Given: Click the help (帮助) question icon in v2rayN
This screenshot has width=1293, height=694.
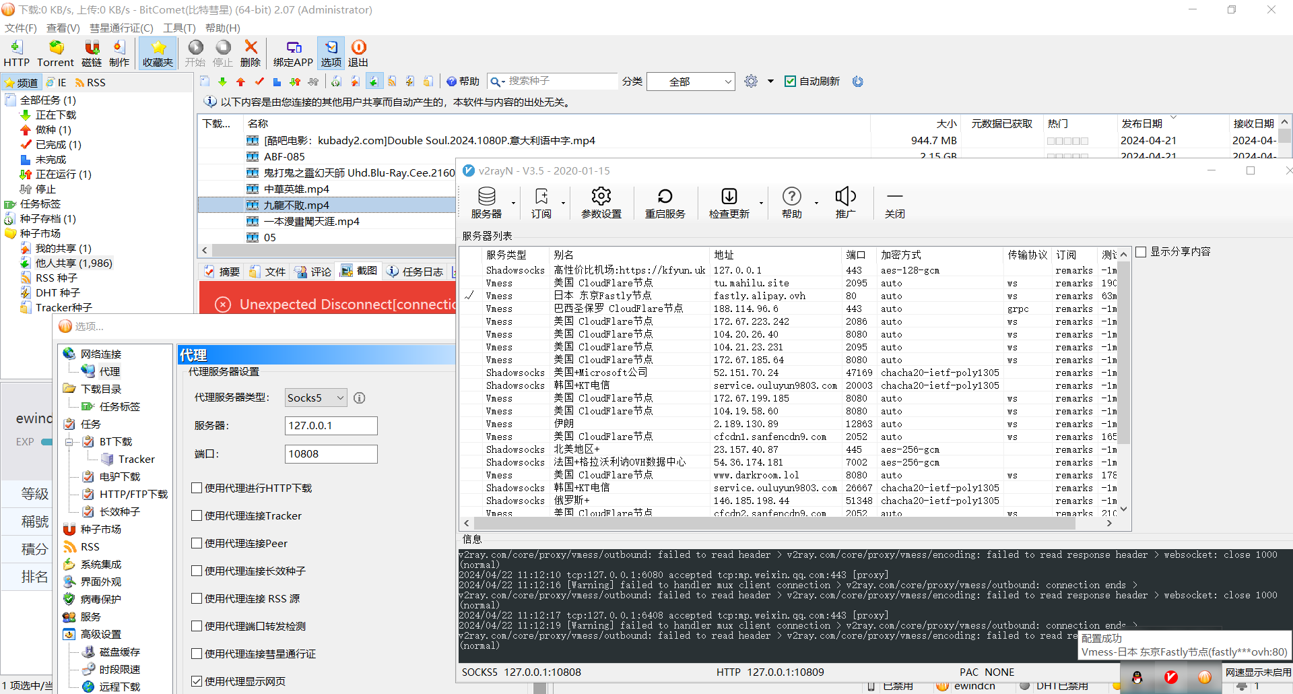Looking at the screenshot, I should coord(792,203).
